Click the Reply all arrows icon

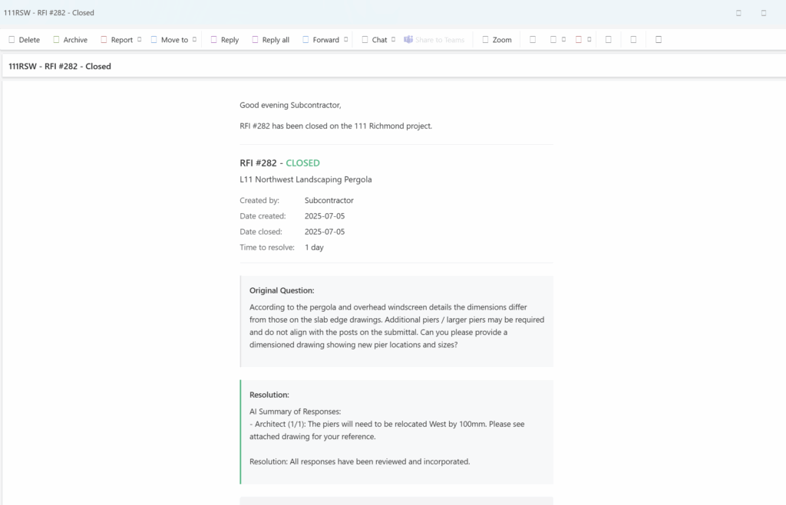click(x=255, y=40)
